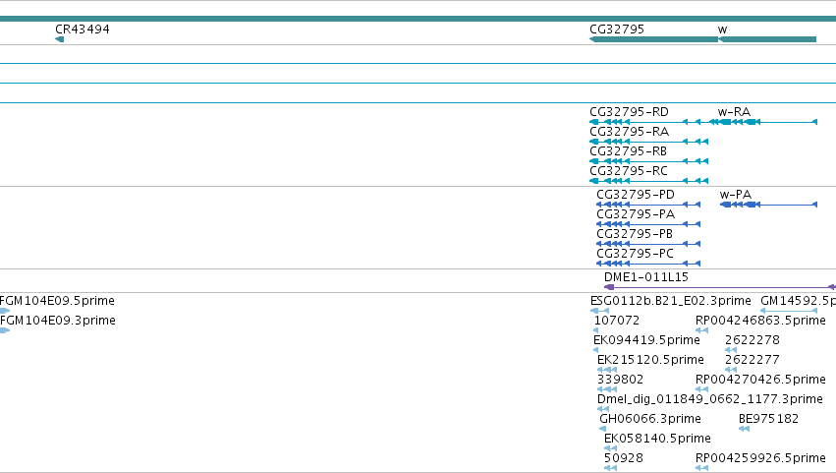This screenshot has height=473, width=836.
Task: Select protein CG32795-PA
Action: [x=648, y=224]
